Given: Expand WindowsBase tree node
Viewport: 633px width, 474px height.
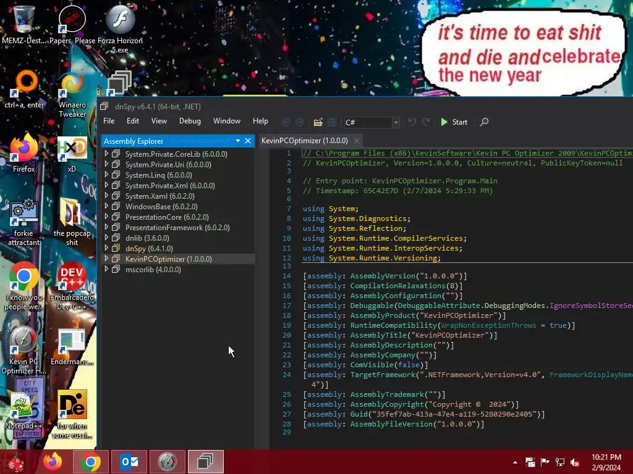Looking at the screenshot, I should tap(106, 206).
